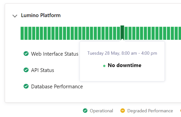Click the No downtime text in tooltip
The image size is (181, 117).
click(124, 65)
